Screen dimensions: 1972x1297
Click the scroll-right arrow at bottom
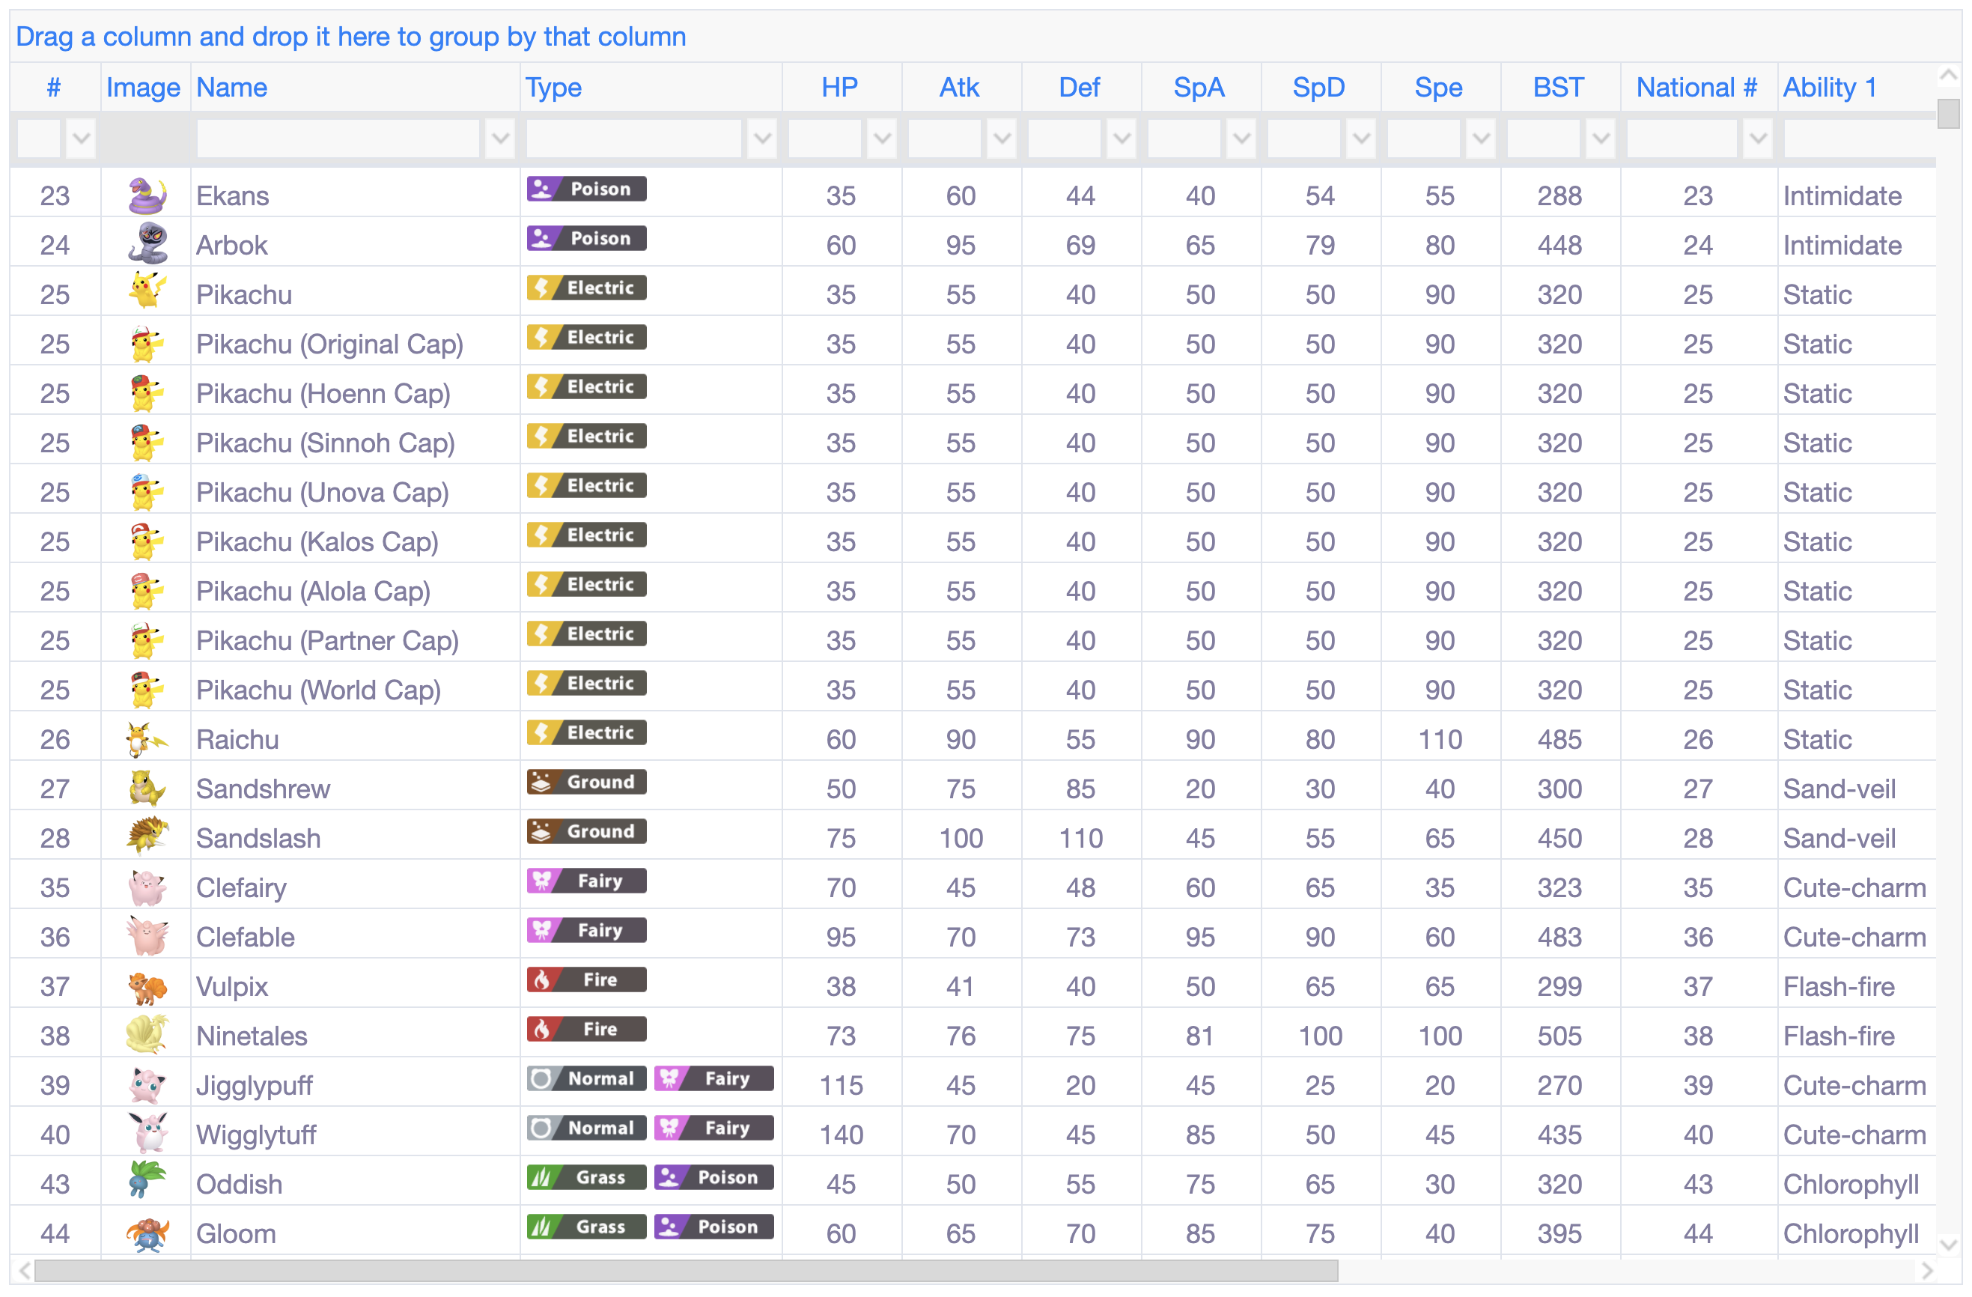coord(1926,1271)
